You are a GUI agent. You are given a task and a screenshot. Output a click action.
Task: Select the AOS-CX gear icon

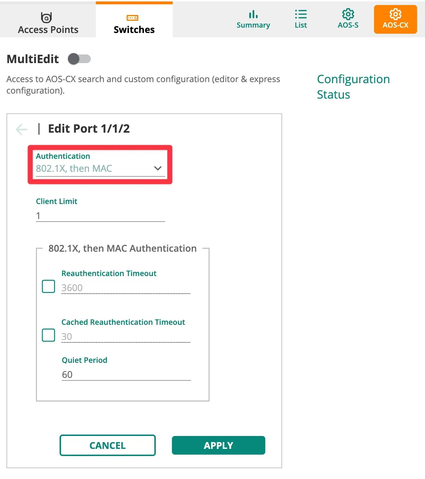[395, 14]
